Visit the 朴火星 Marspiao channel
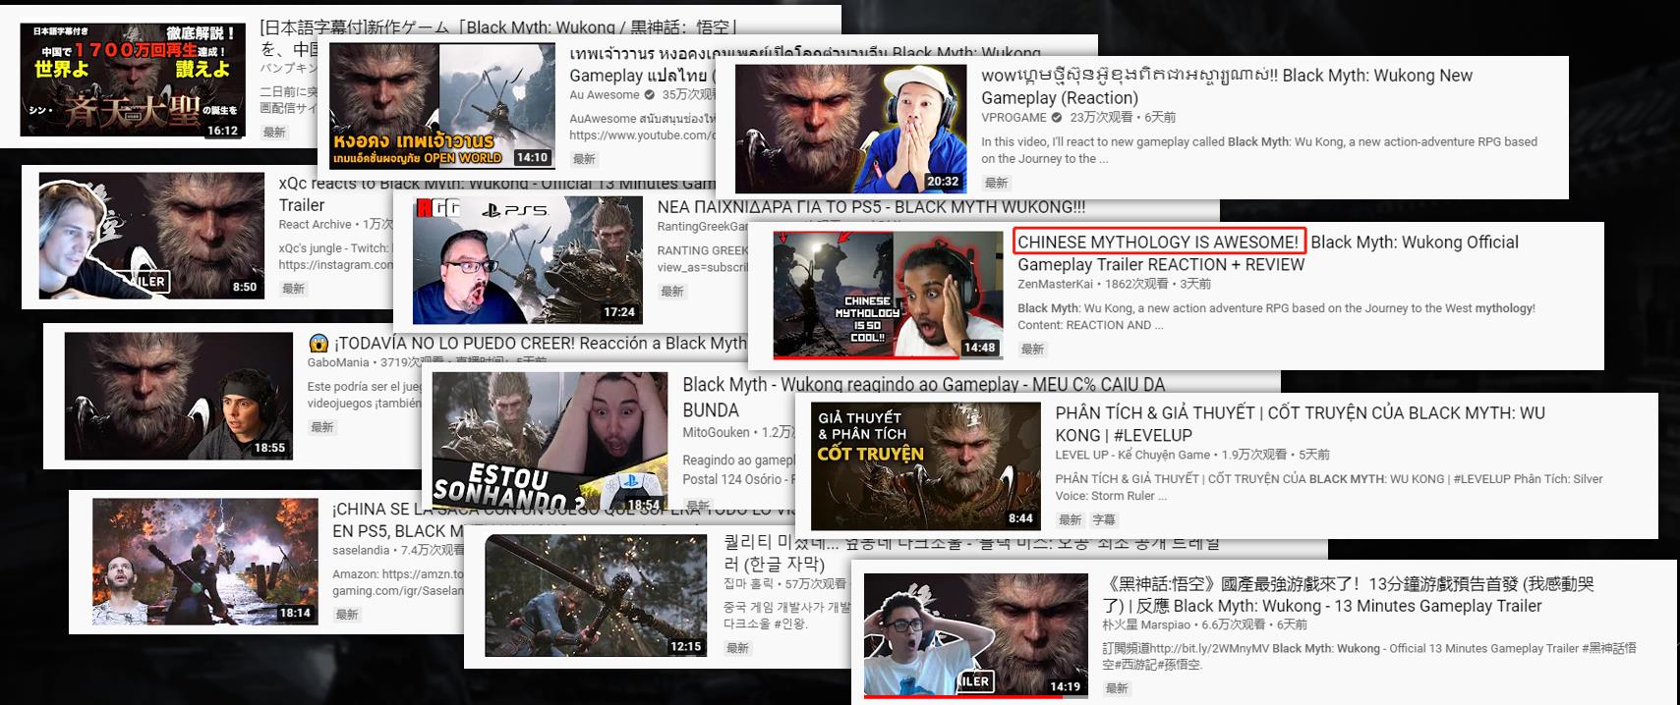The height and width of the screenshot is (705, 1680). [x=1146, y=624]
